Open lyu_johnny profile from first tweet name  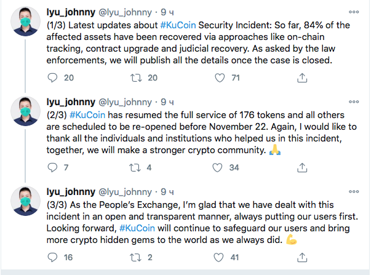point(70,12)
